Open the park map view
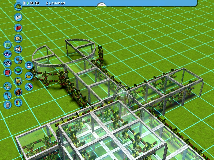Viewport: 214px width, 160px height. tap(7, 44)
